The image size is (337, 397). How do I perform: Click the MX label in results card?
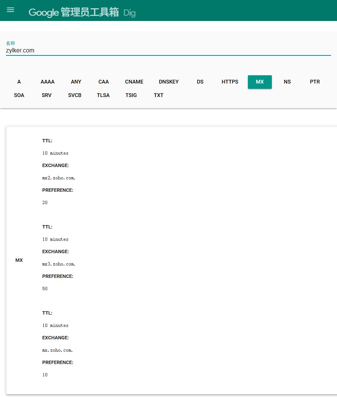pyautogui.click(x=19, y=260)
